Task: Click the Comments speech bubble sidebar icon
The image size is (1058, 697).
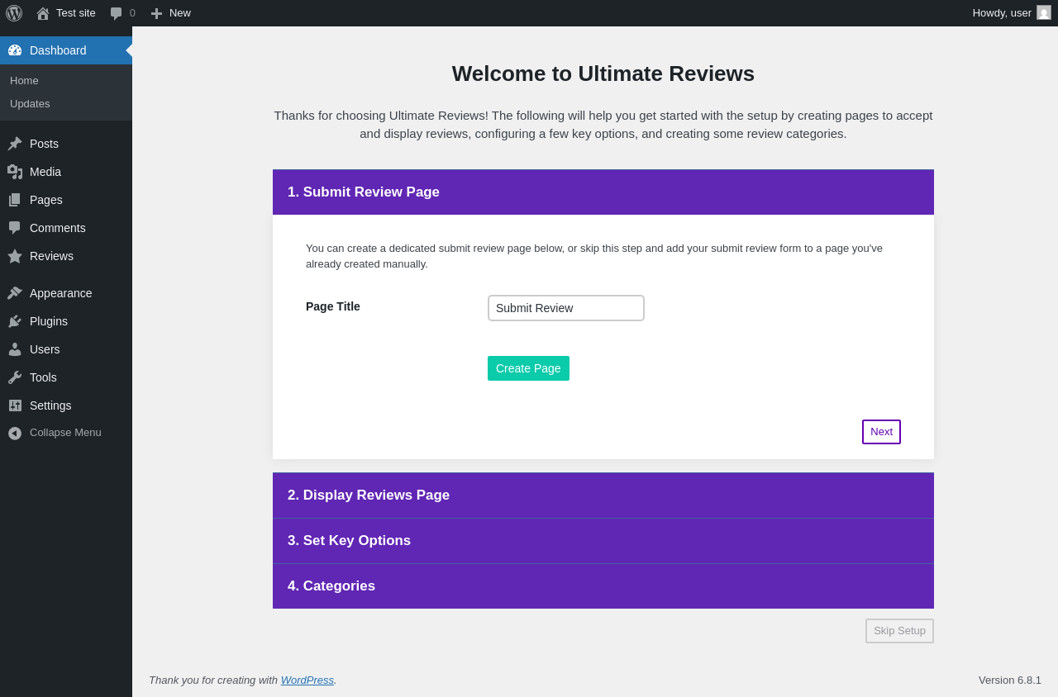Action: [15, 228]
